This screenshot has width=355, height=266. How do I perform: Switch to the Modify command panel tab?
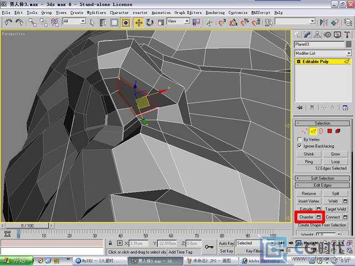pyautogui.click(x=307, y=35)
